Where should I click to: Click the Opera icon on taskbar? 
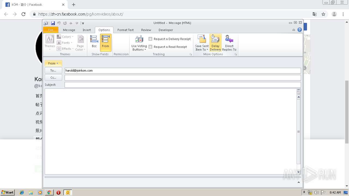click(58, 192)
